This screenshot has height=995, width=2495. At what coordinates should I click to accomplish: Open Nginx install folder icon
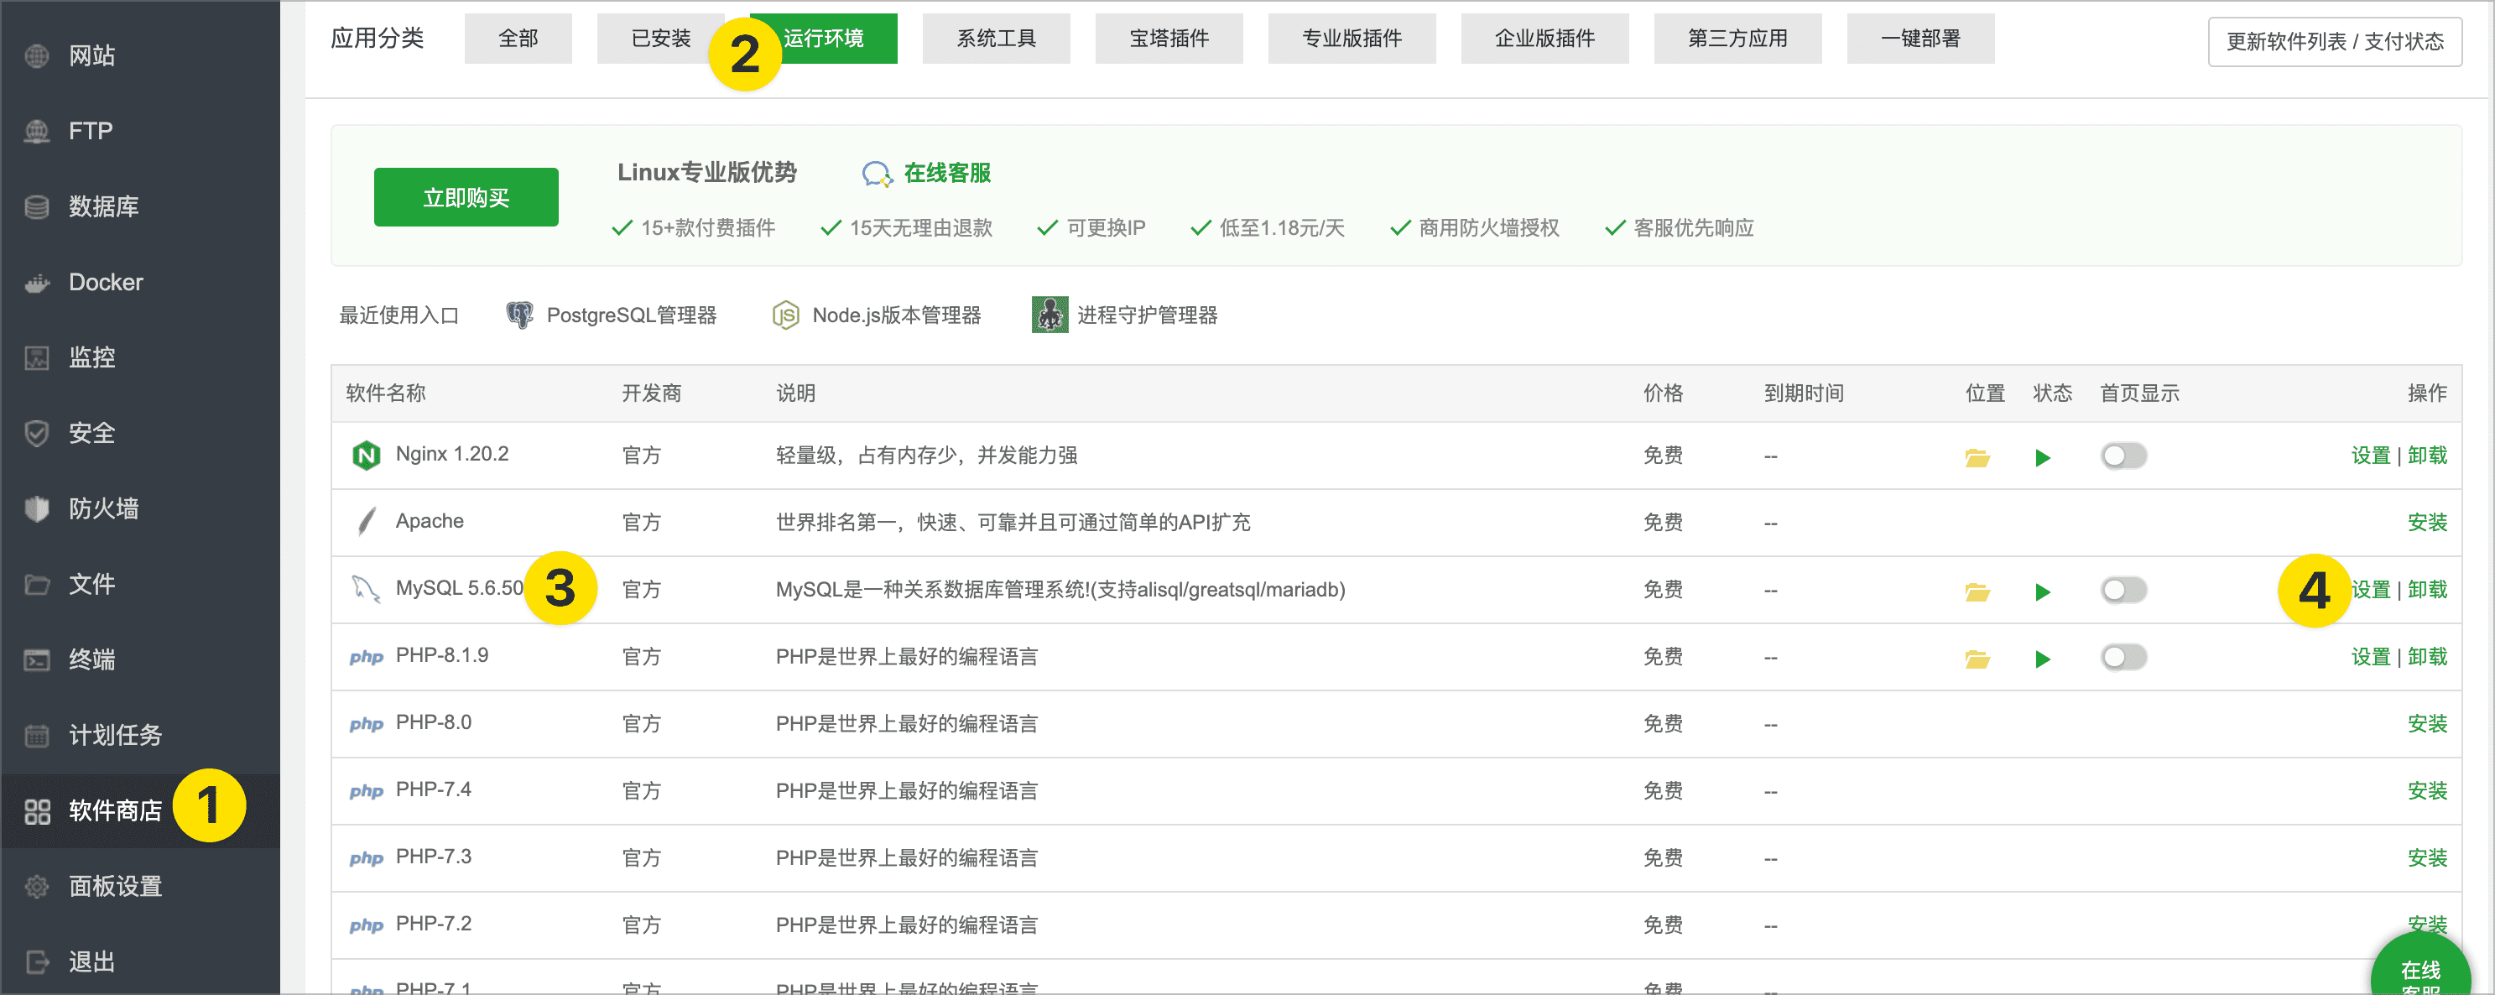coord(1977,457)
